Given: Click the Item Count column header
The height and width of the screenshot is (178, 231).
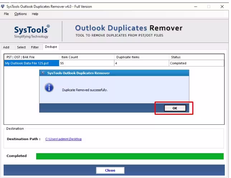Looking at the screenshot, I should coord(87,57).
